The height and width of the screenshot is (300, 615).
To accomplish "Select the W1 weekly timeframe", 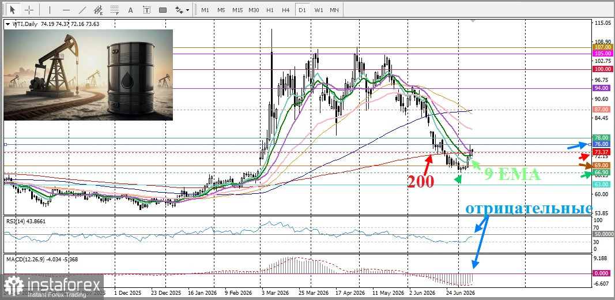I will pyautogui.click(x=319, y=10).
